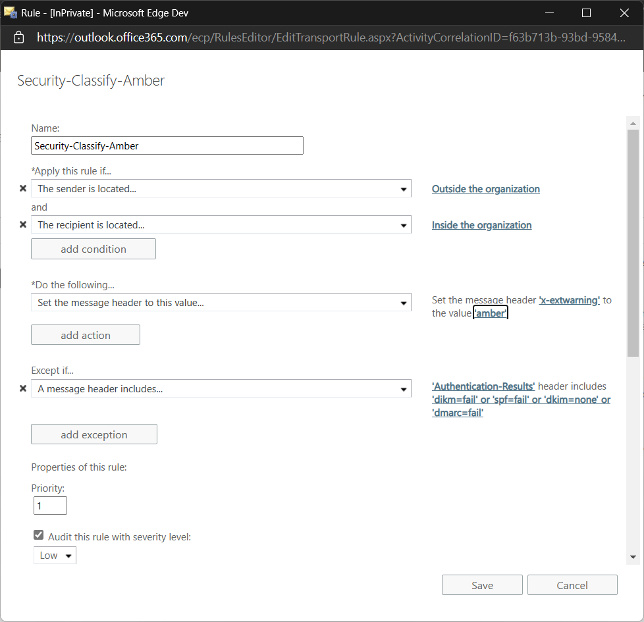644x622 pixels.
Task: Open the "Set the message header" action dropdown
Action: click(x=404, y=302)
